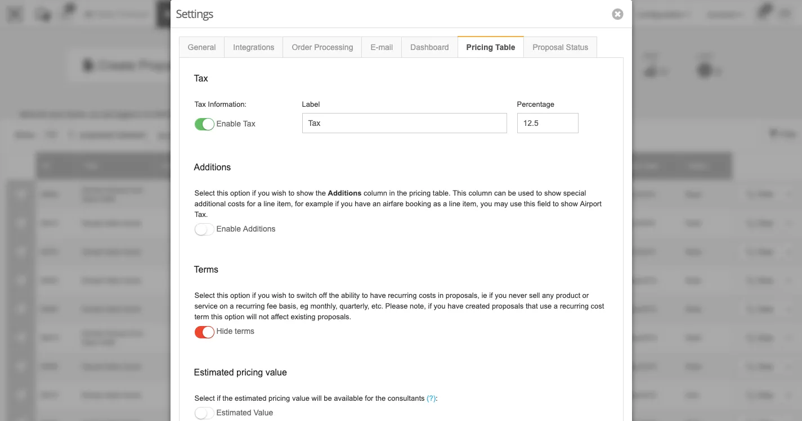Open the notifications icon in the top-right header

pos(763,12)
